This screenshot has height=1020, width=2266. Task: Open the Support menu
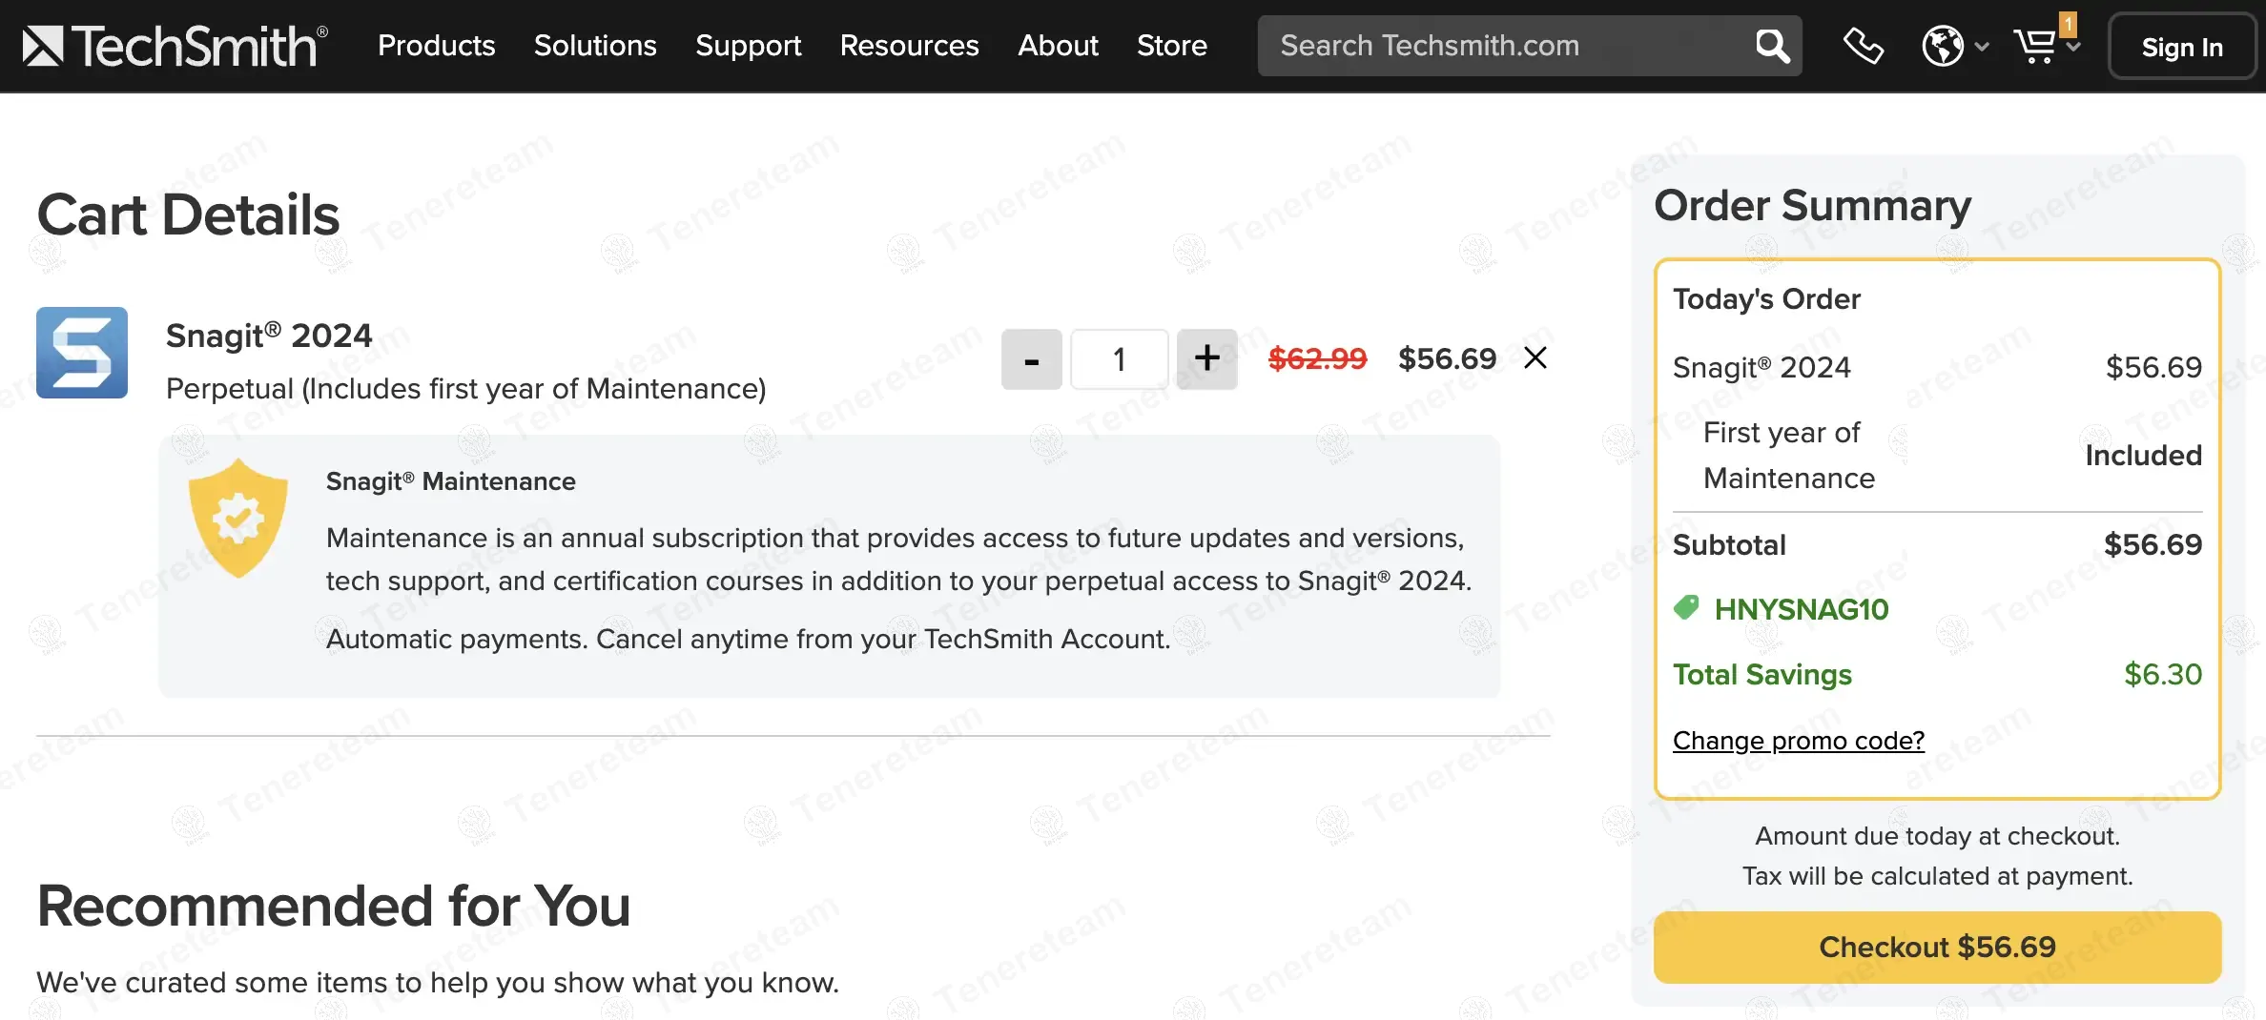[x=748, y=46]
